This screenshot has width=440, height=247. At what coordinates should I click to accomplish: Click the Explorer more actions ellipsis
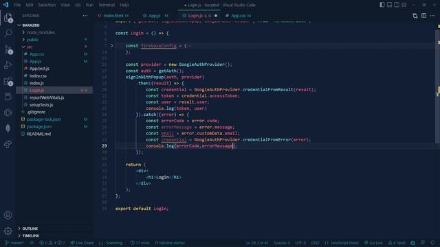pyautogui.click(x=85, y=16)
